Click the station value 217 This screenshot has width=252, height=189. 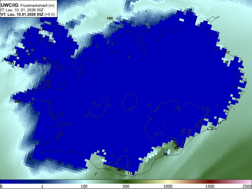point(227,52)
